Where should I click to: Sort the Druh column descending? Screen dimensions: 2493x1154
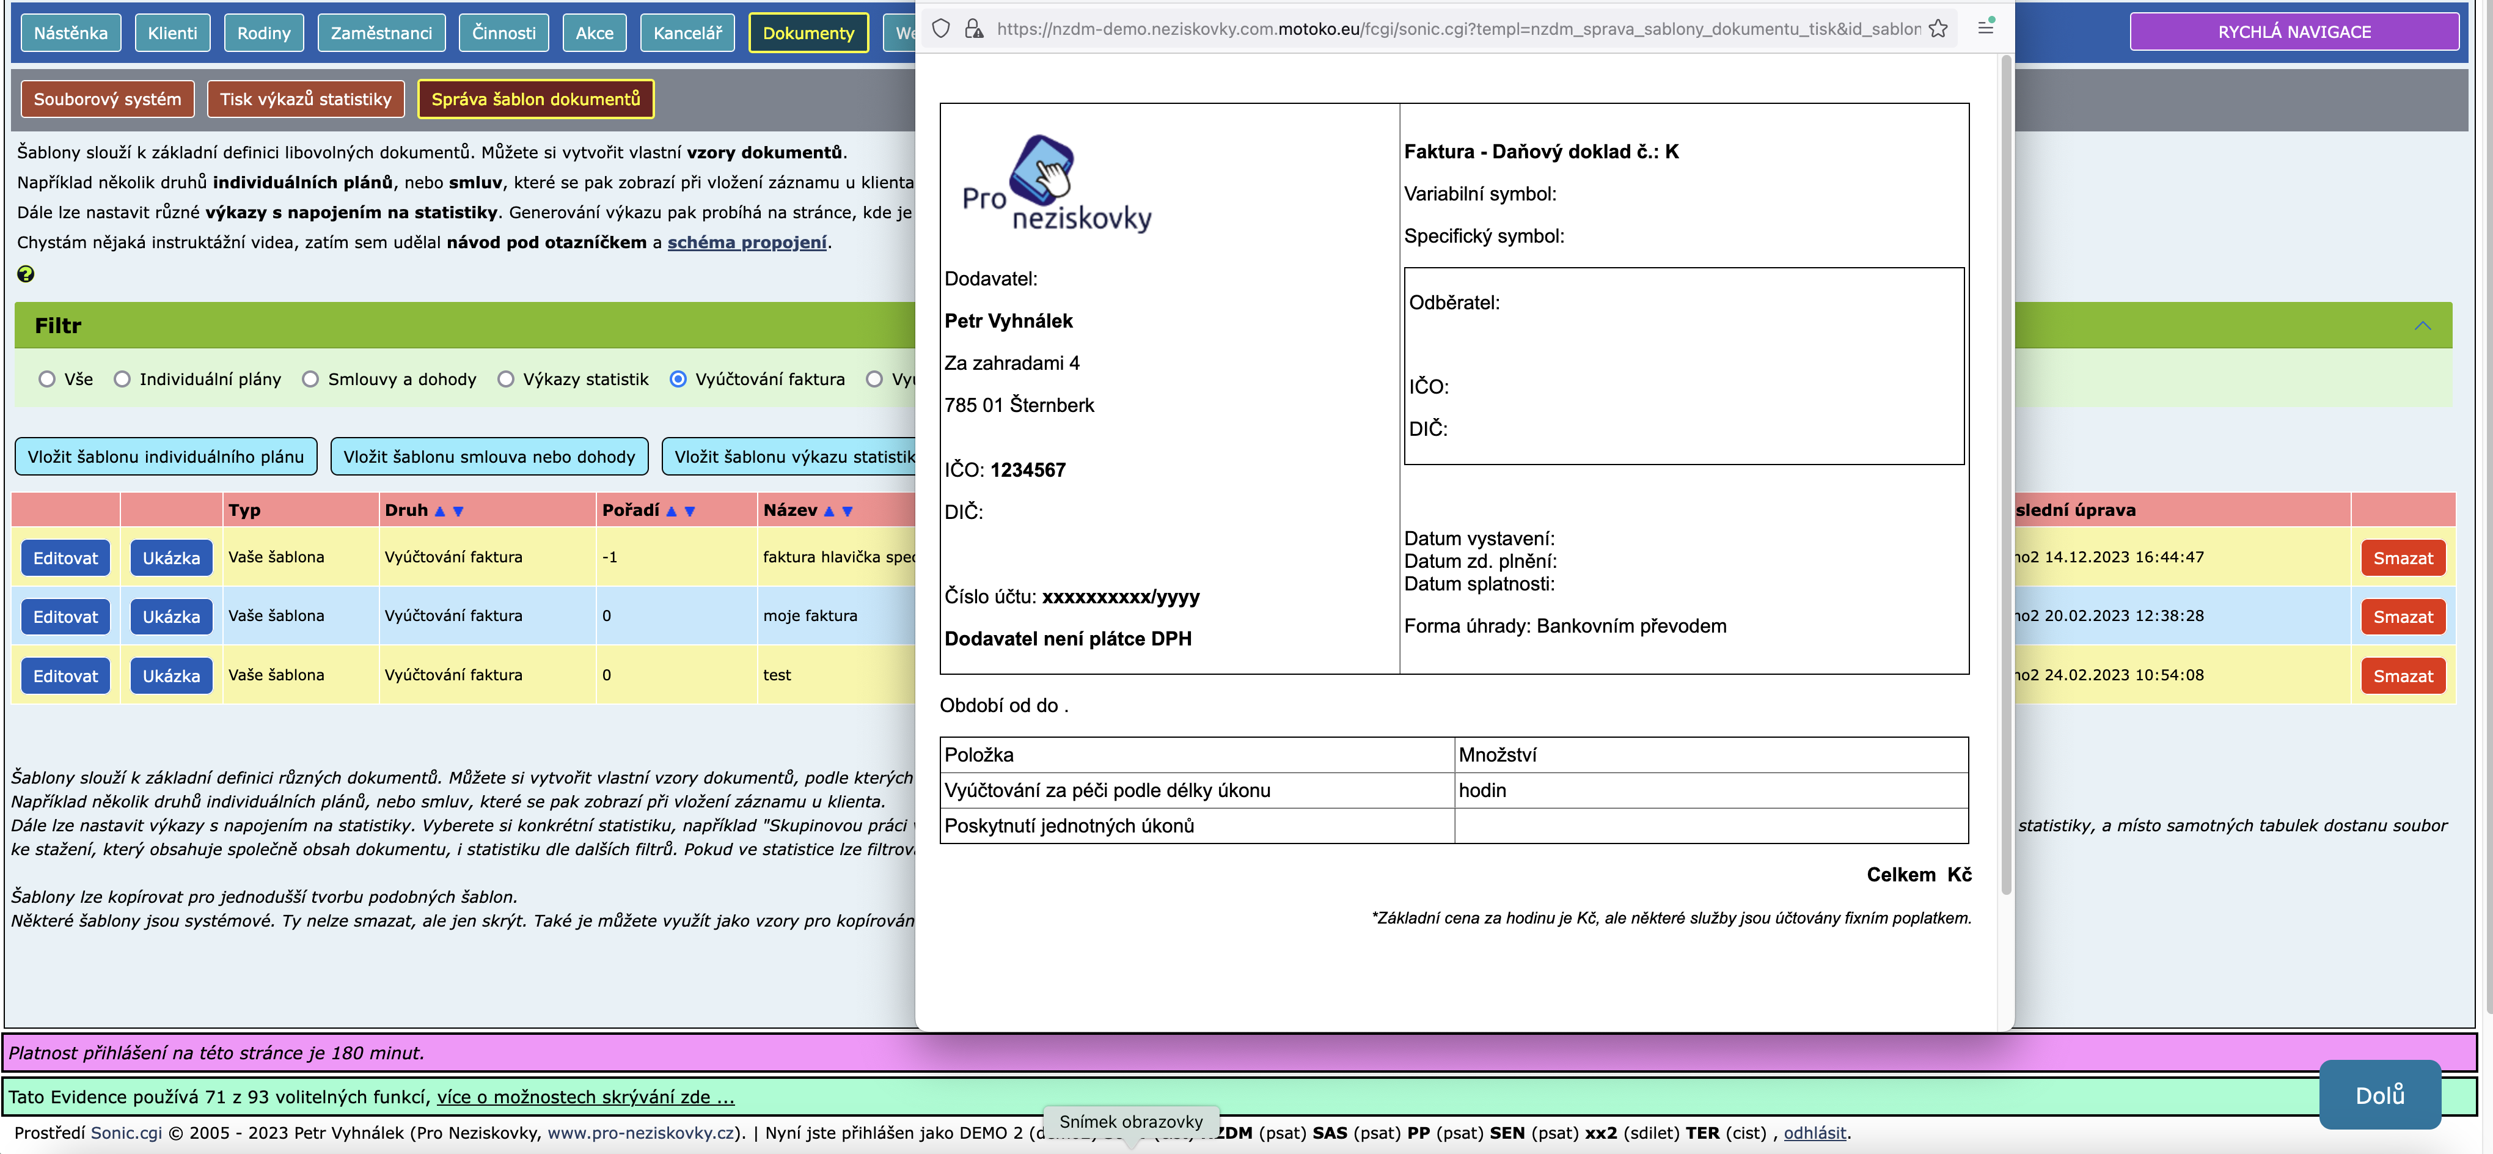coord(459,511)
